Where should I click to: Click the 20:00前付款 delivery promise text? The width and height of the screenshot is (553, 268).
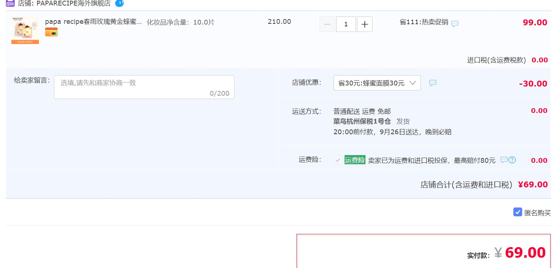pyautogui.click(x=393, y=132)
